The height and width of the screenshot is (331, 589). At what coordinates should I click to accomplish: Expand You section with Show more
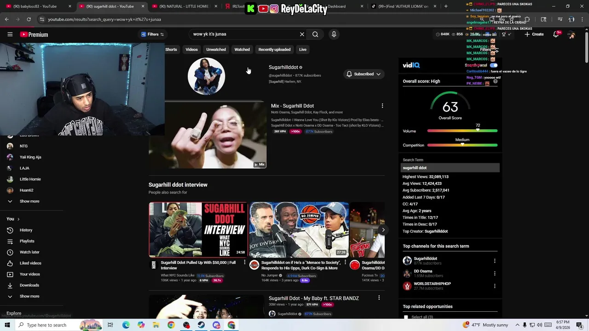tap(29, 296)
